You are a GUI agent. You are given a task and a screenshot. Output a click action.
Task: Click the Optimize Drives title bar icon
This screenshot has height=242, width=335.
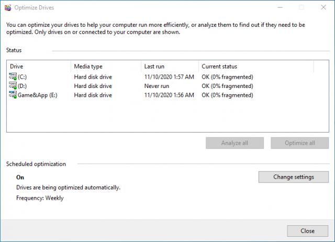coord(8,8)
